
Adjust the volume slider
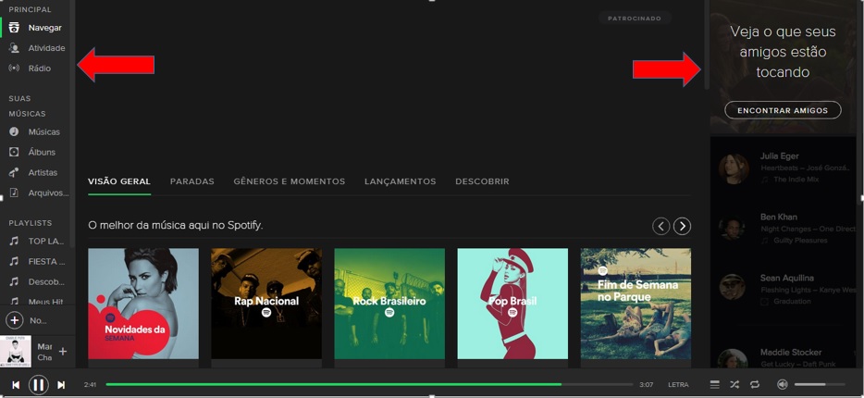(x=820, y=384)
